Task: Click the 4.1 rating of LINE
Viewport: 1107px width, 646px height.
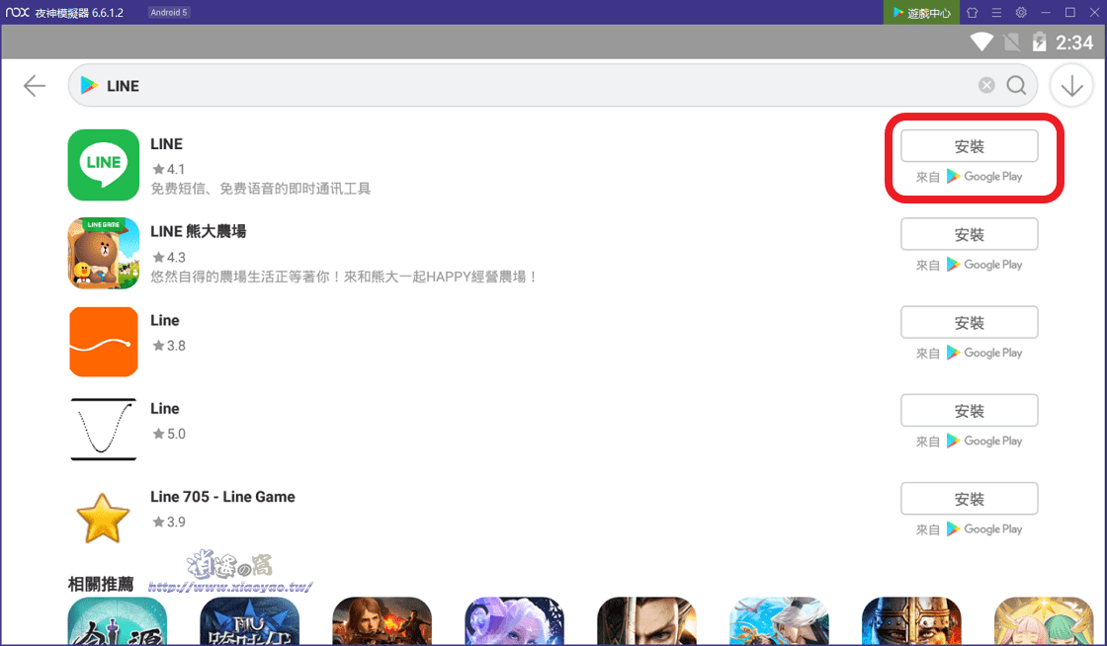Action: (169, 169)
